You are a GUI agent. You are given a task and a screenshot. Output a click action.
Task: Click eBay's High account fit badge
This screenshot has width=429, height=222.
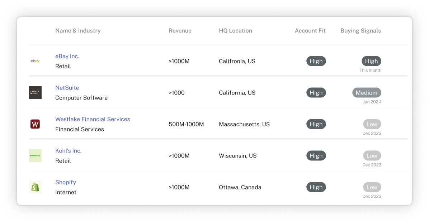coord(316,61)
